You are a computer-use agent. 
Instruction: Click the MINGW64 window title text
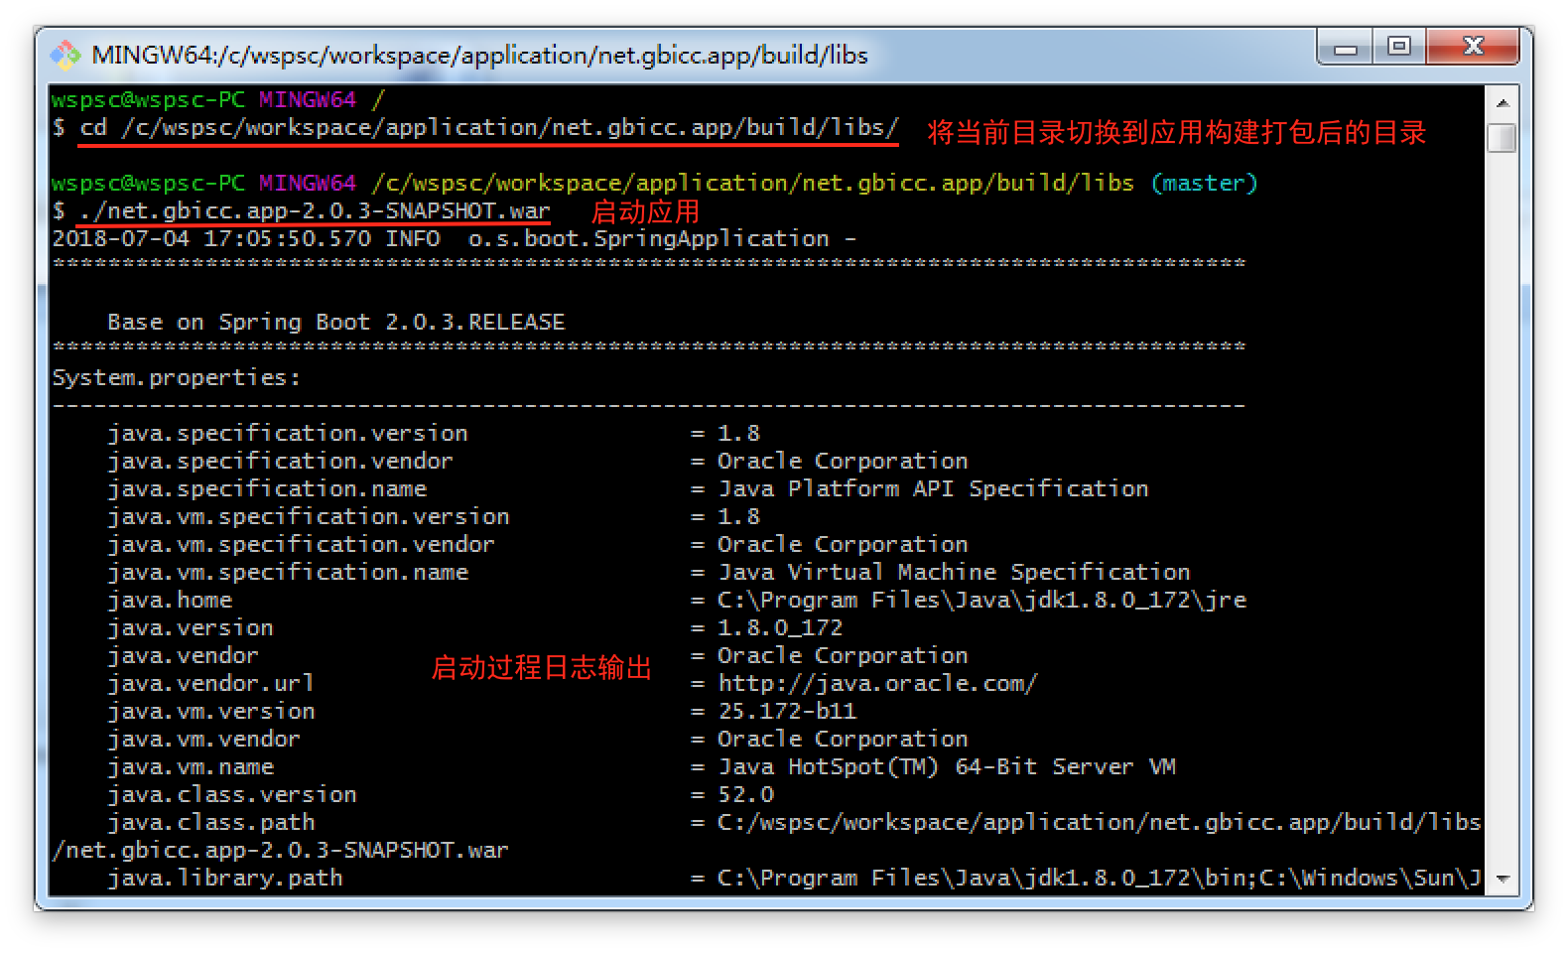click(479, 56)
